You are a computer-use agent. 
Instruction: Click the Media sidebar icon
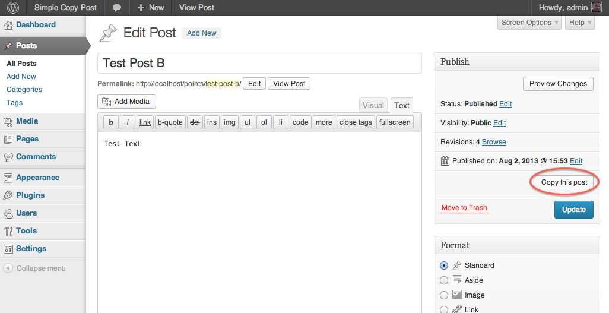tap(8, 121)
